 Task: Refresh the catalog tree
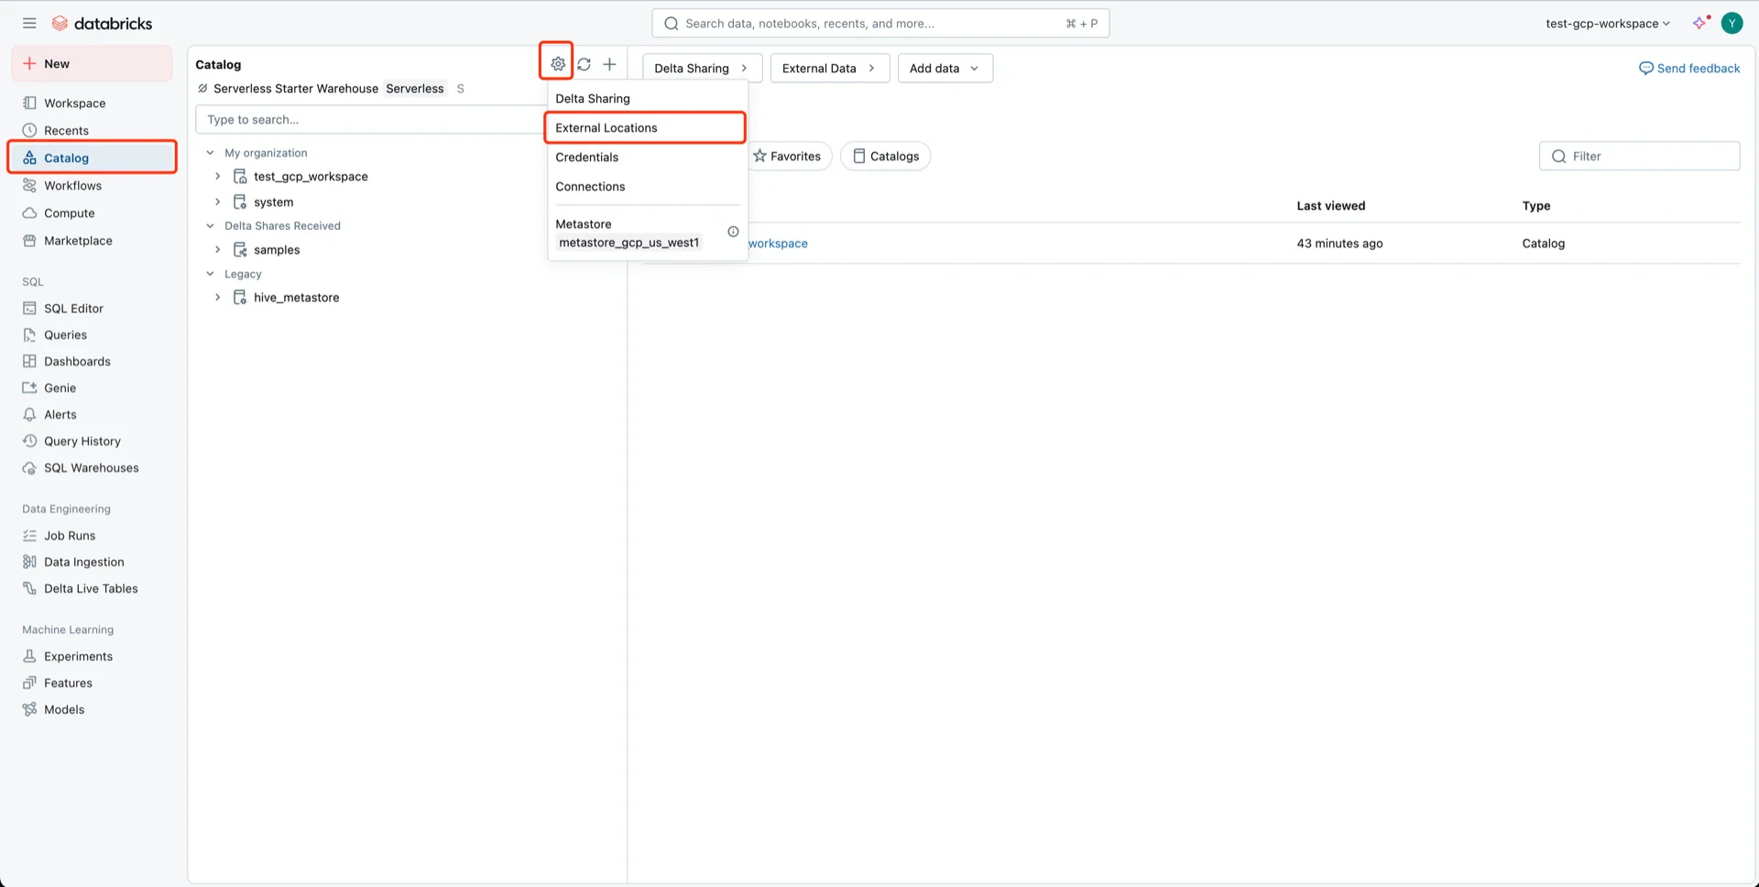pos(584,64)
